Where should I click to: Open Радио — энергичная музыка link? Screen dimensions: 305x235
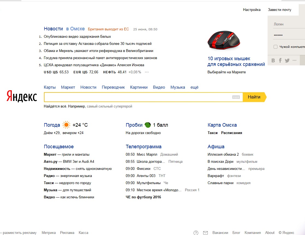click(68, 176)
